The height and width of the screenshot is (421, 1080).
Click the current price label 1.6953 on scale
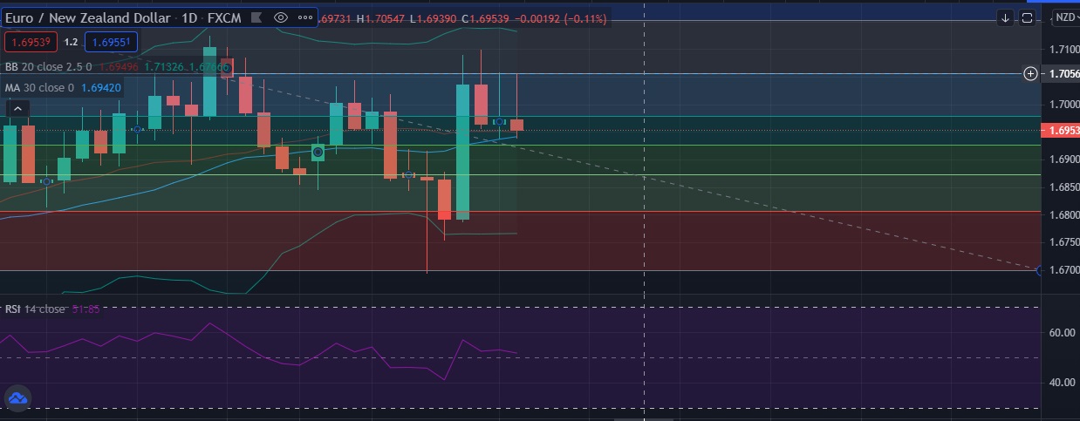1061,130
